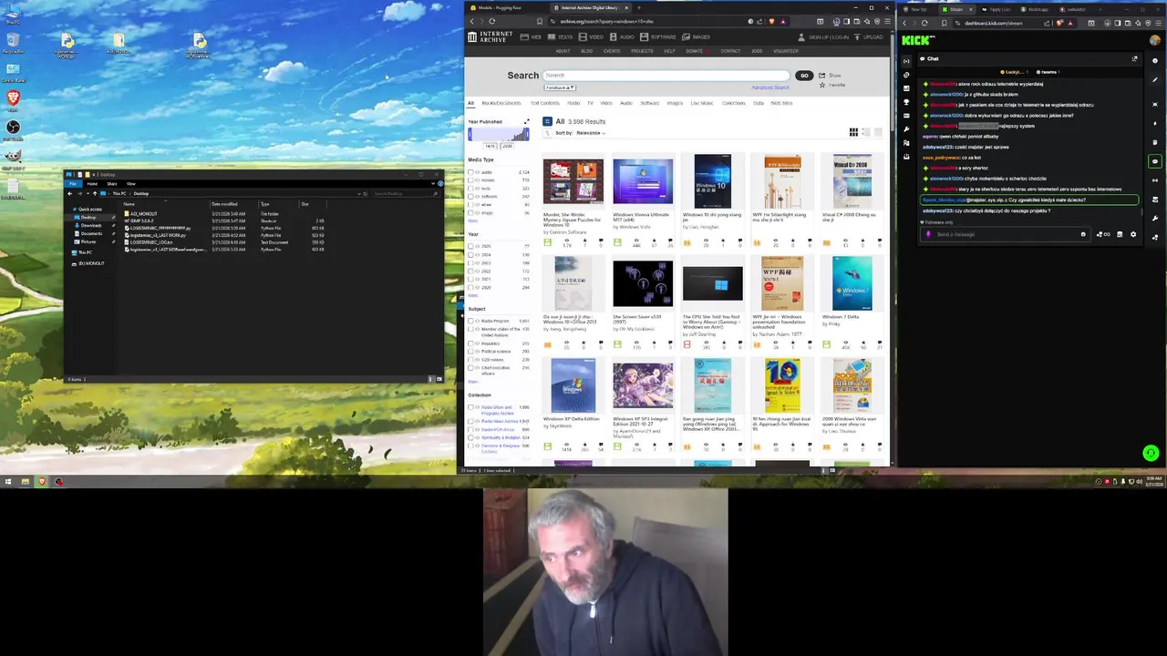
Task: Check the movies media type filter
Action: coord(470,180)
